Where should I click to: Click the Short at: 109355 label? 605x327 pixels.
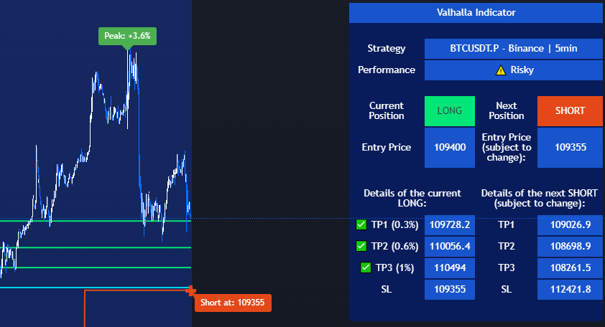coord(233,303)
